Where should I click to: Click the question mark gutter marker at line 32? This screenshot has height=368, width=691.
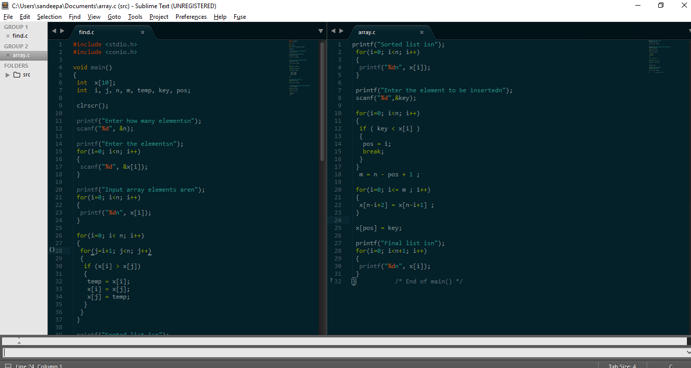point(331,281)
